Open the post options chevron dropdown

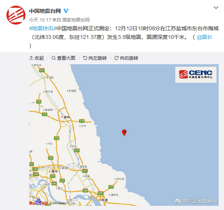coord(216,8)
